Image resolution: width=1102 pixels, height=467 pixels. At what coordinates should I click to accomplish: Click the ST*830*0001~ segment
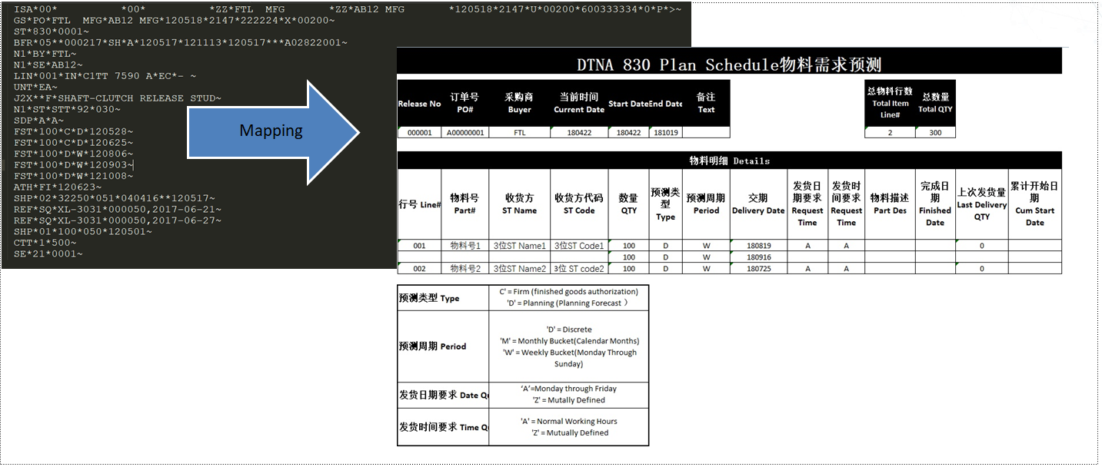pyautogui.click(x=52, y=31)
